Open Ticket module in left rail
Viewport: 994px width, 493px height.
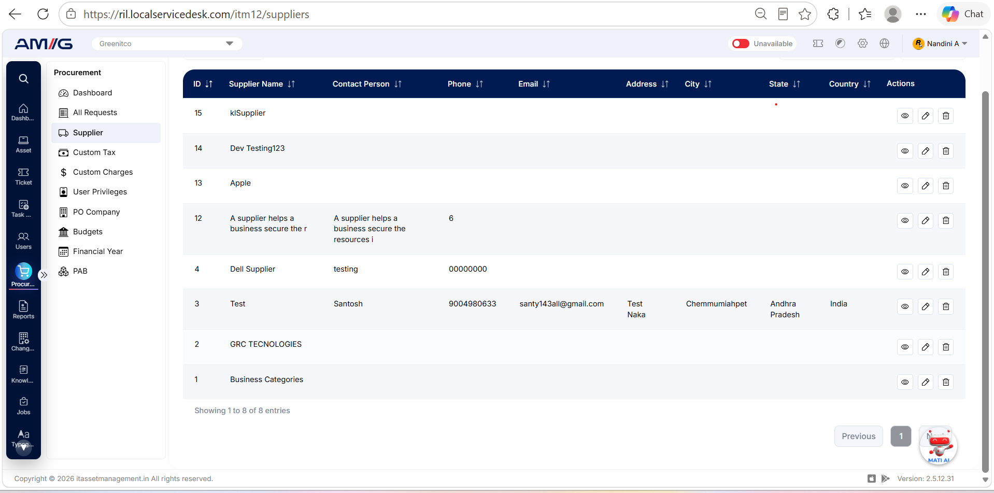tap(23, 177)
